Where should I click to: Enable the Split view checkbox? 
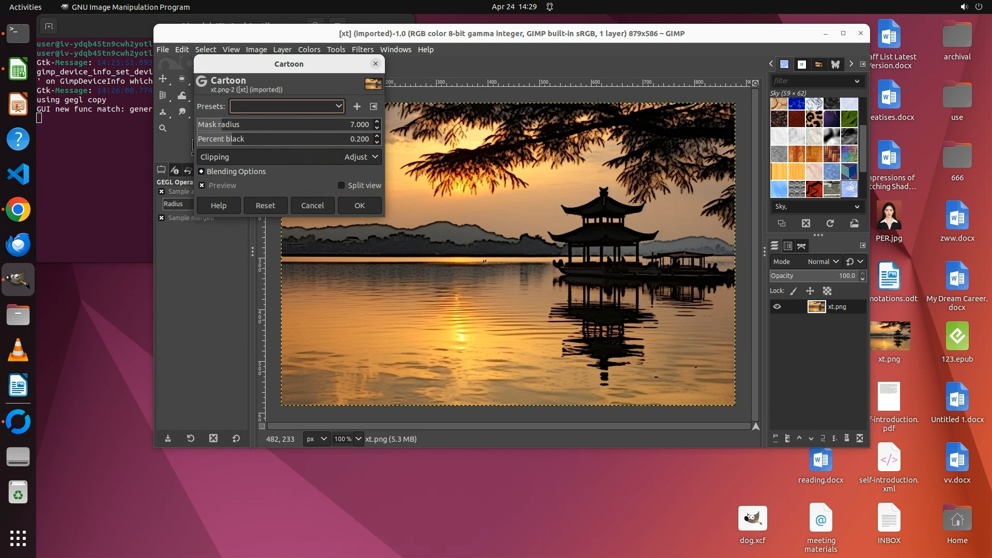pyautogui.click(x=341, y=185)
